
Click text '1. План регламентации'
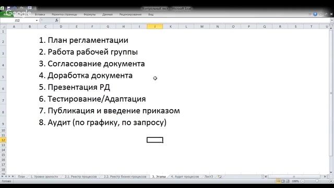coord(83,40)
